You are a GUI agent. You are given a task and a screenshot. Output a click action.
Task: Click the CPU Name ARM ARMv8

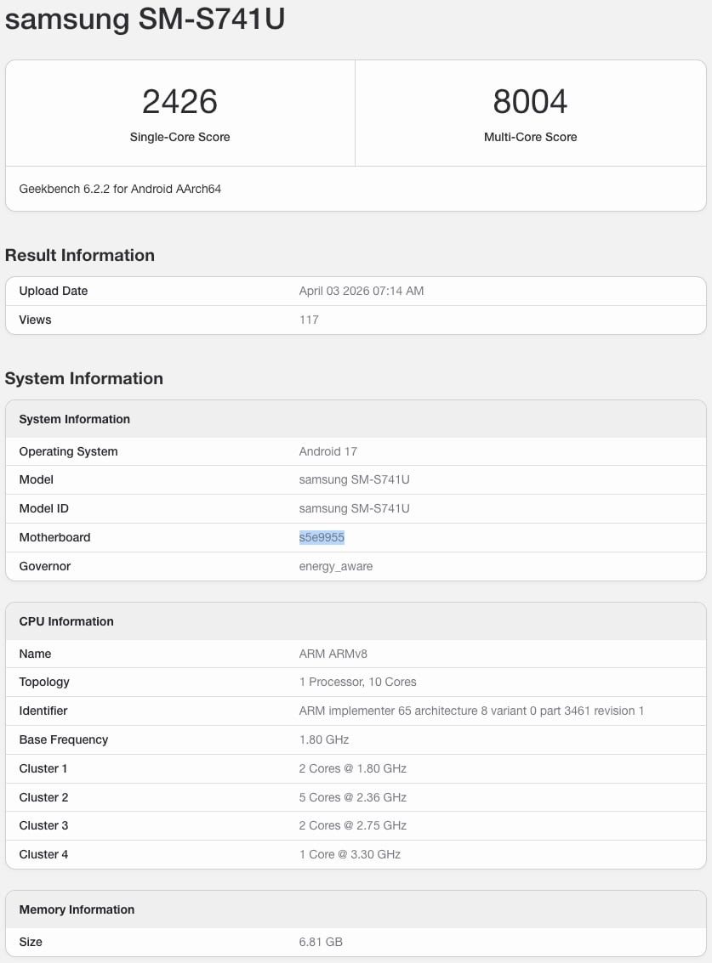coord(331,654)
